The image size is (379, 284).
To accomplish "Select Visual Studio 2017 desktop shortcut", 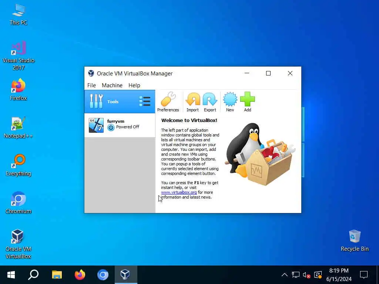I will click(19, 56).
